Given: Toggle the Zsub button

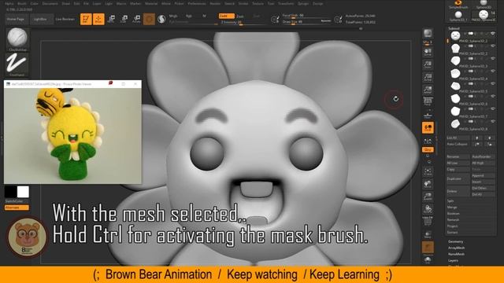Looking at the screenshot, I should pyautogui.click(x=240, y=16).
